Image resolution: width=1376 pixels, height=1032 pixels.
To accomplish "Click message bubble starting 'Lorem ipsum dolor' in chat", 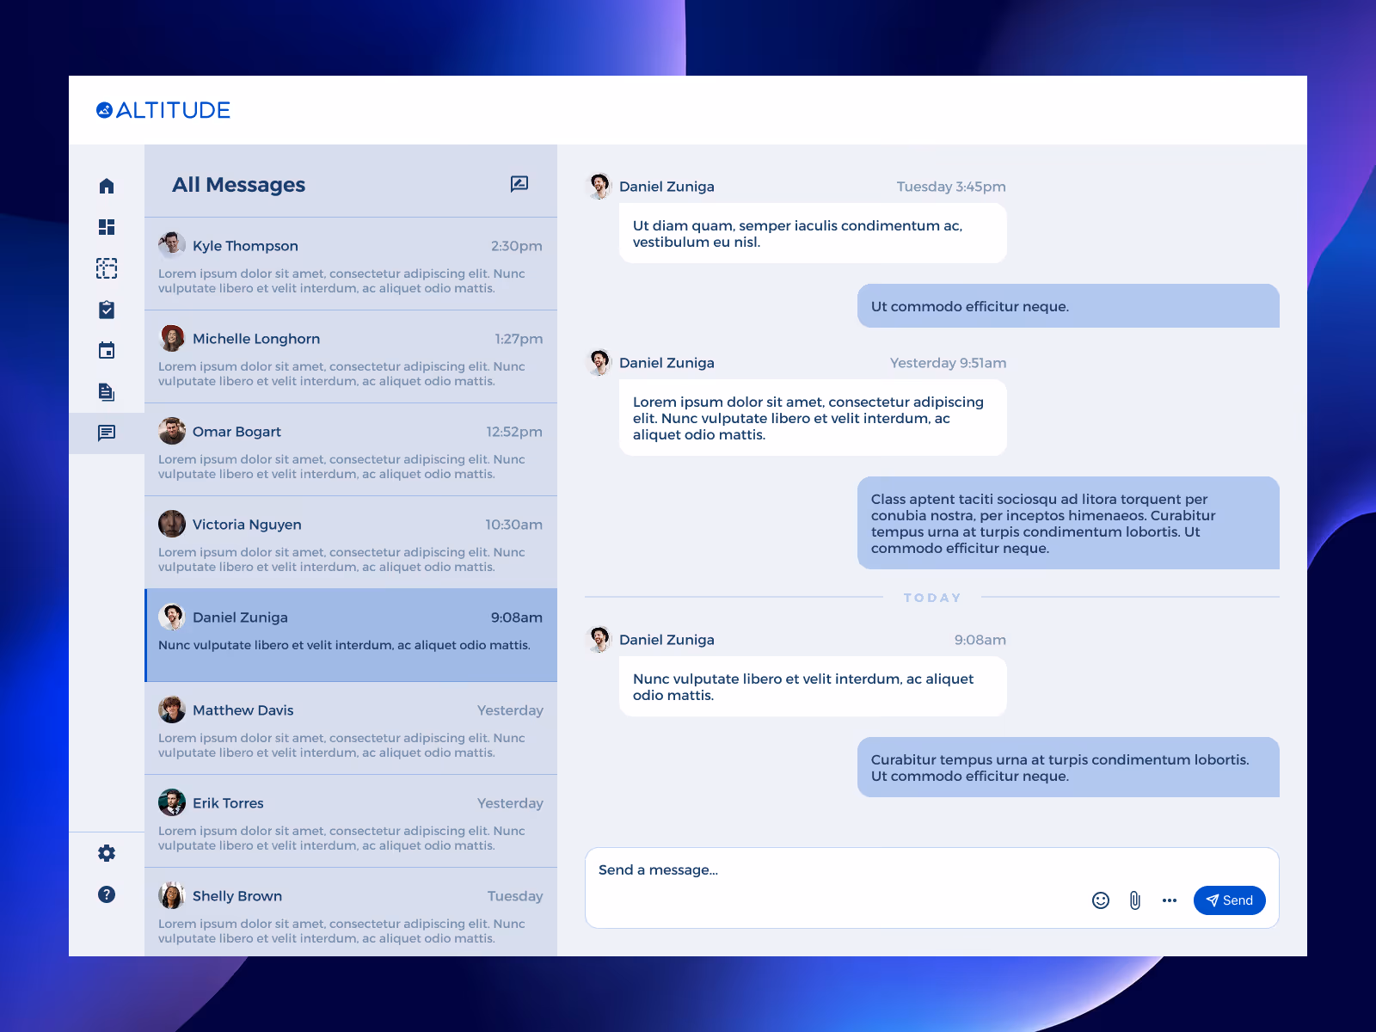I will [x=813, y=418].
